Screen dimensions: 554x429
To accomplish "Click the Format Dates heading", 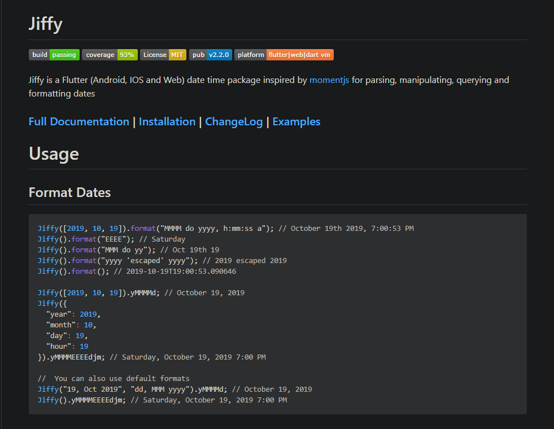I will pyautogui.click(x=69, y=193).
